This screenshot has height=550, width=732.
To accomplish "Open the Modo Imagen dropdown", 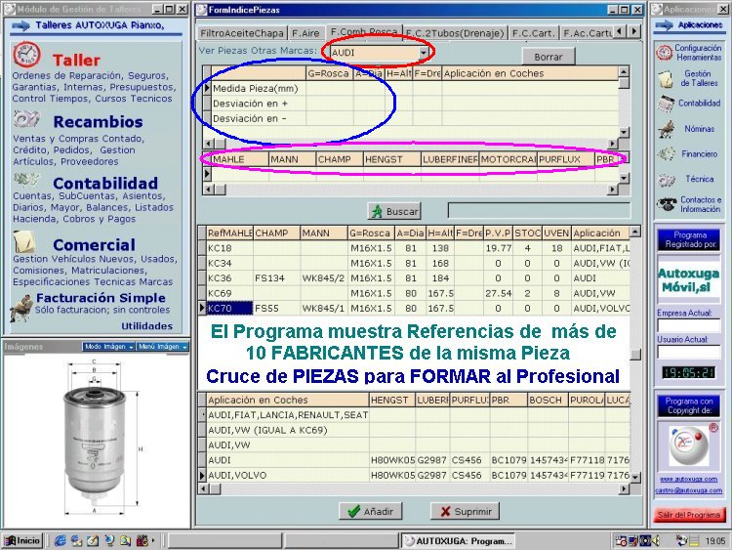I will (x=108, y=346).
